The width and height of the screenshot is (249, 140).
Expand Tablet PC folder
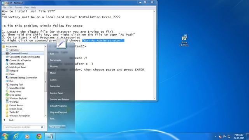pyautogui.click(x=12, y=112)
